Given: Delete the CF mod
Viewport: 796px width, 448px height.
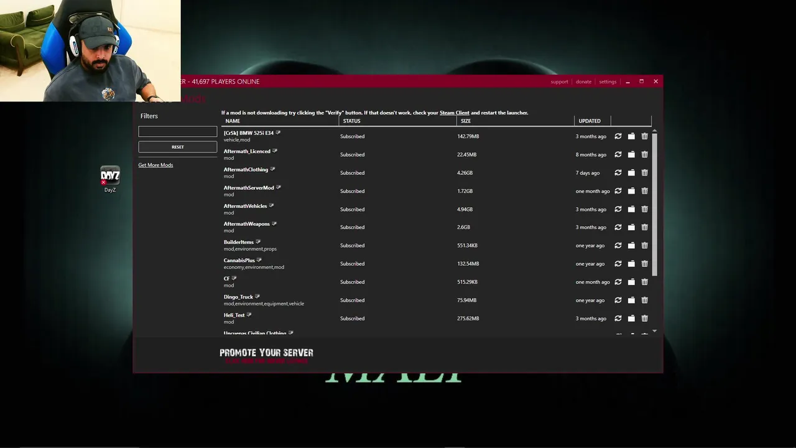Looking at the screenshot, I should point(644,282).
